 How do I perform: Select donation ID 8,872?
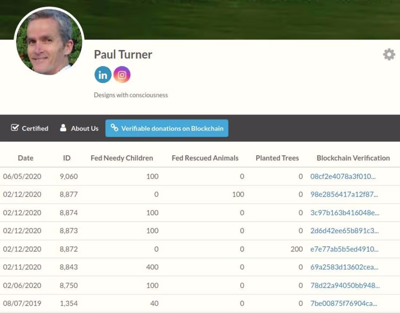[69, 249]
